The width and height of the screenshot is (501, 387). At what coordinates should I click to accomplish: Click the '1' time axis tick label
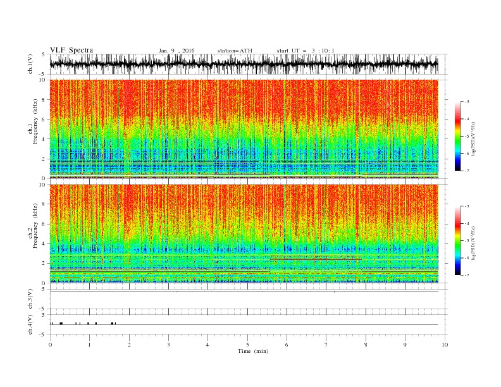(x=89, y=345)
